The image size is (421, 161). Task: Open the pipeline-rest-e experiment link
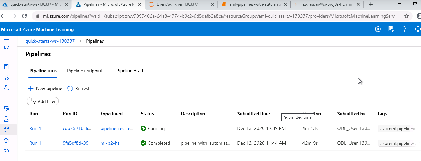click(117, 128)
